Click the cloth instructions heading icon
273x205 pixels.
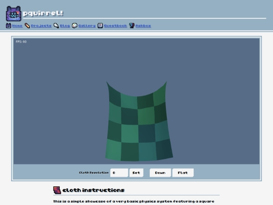(57, 190)
